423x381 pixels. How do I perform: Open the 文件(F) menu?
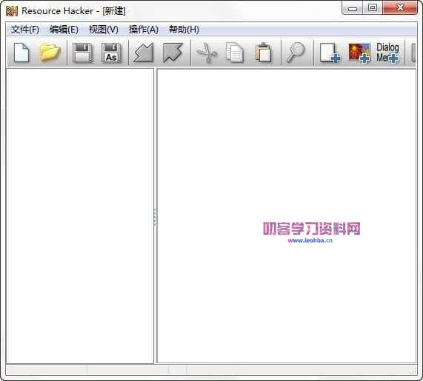tap(25, 30)
